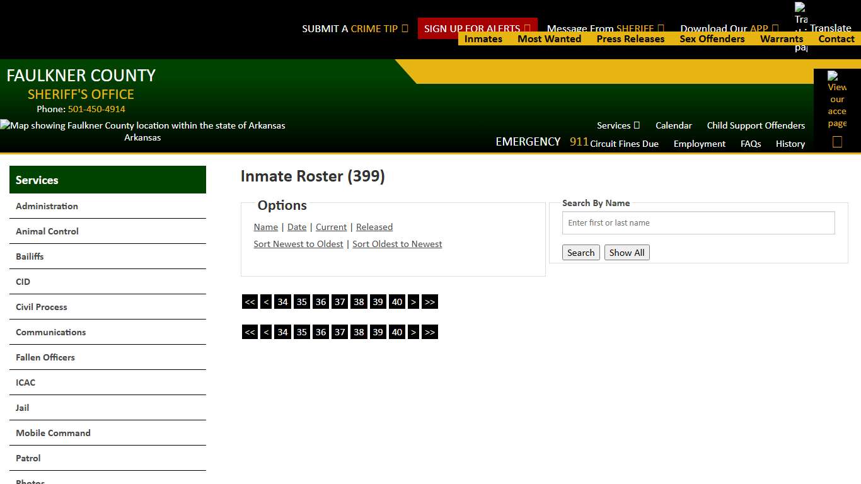861x484 pixels.
Task: Open the Jail section in the sidebar
Action: pyautogui.click(x=22, y=408)
